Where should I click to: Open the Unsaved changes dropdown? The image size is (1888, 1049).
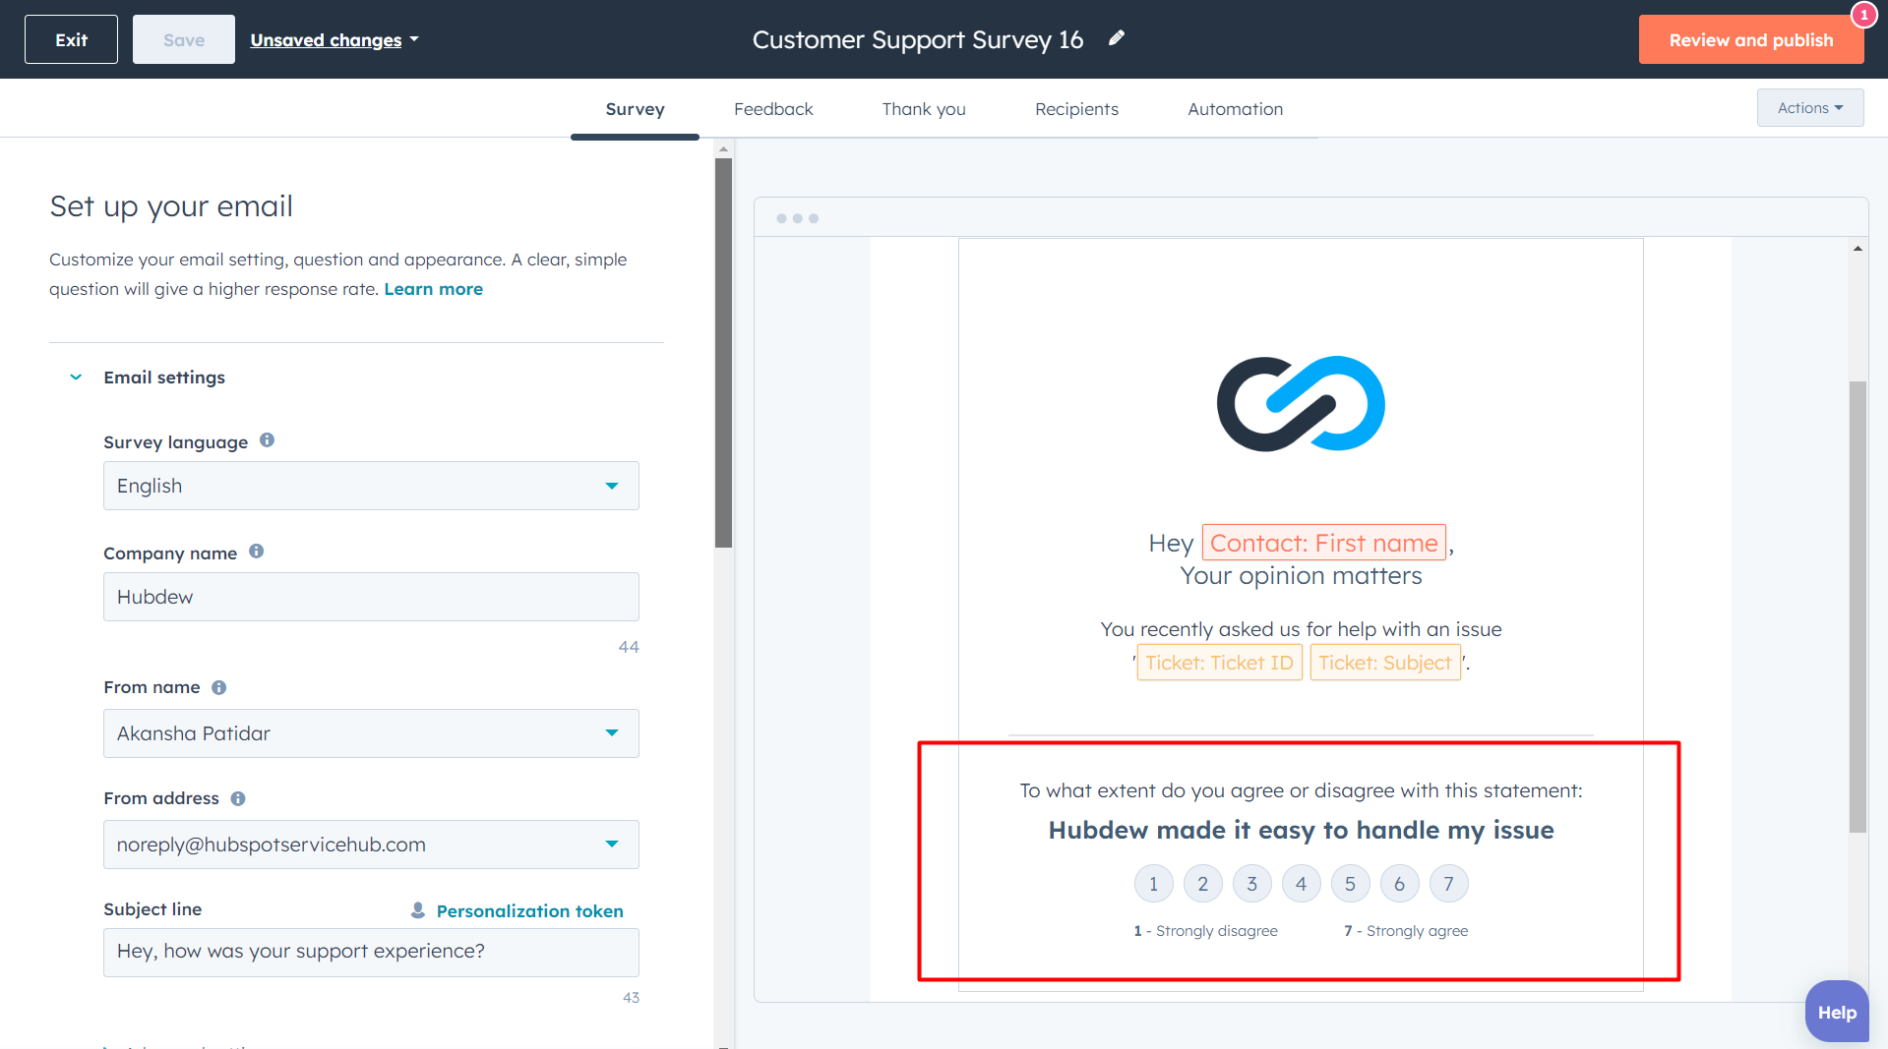[x=335, y=40]
